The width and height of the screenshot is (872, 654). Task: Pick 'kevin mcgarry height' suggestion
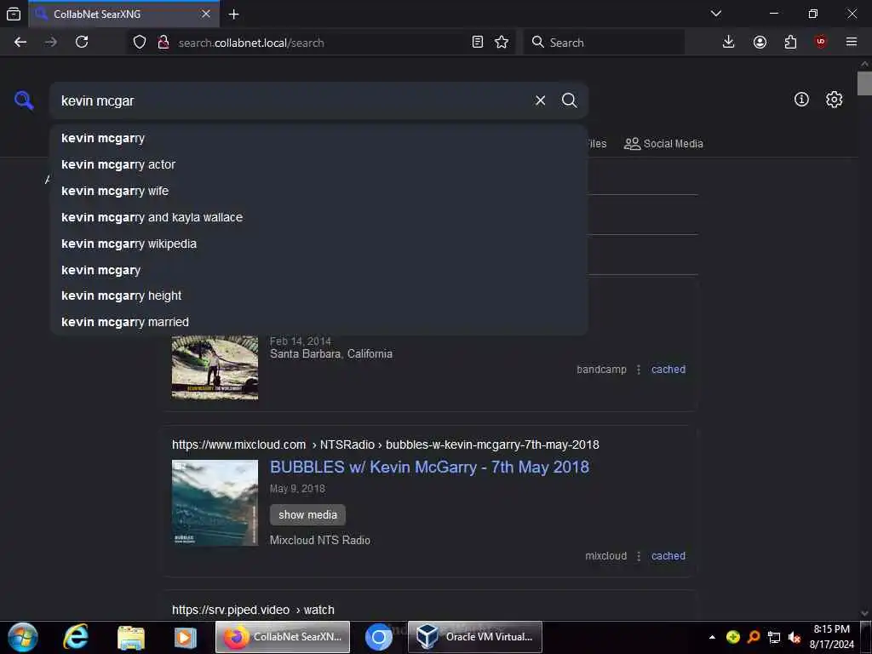pyautogui.click(x=318, y=295)
